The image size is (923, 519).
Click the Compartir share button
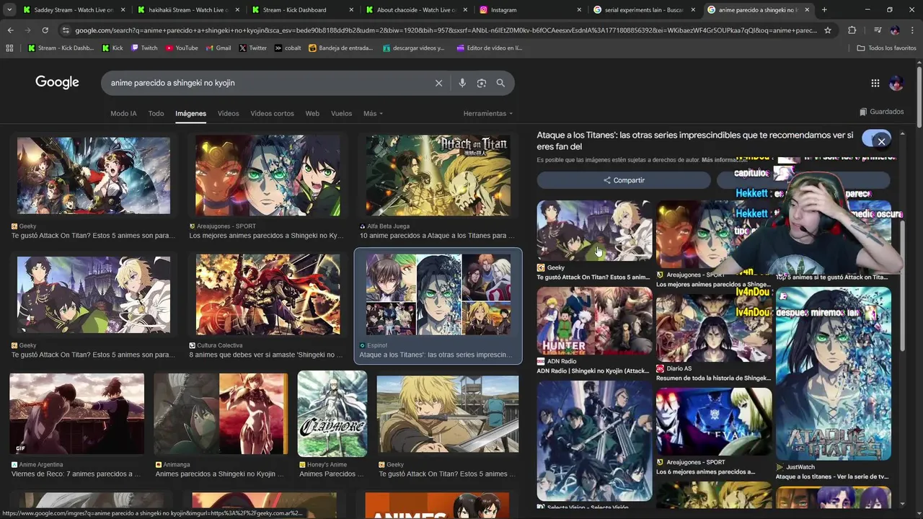tap(624, 180)
